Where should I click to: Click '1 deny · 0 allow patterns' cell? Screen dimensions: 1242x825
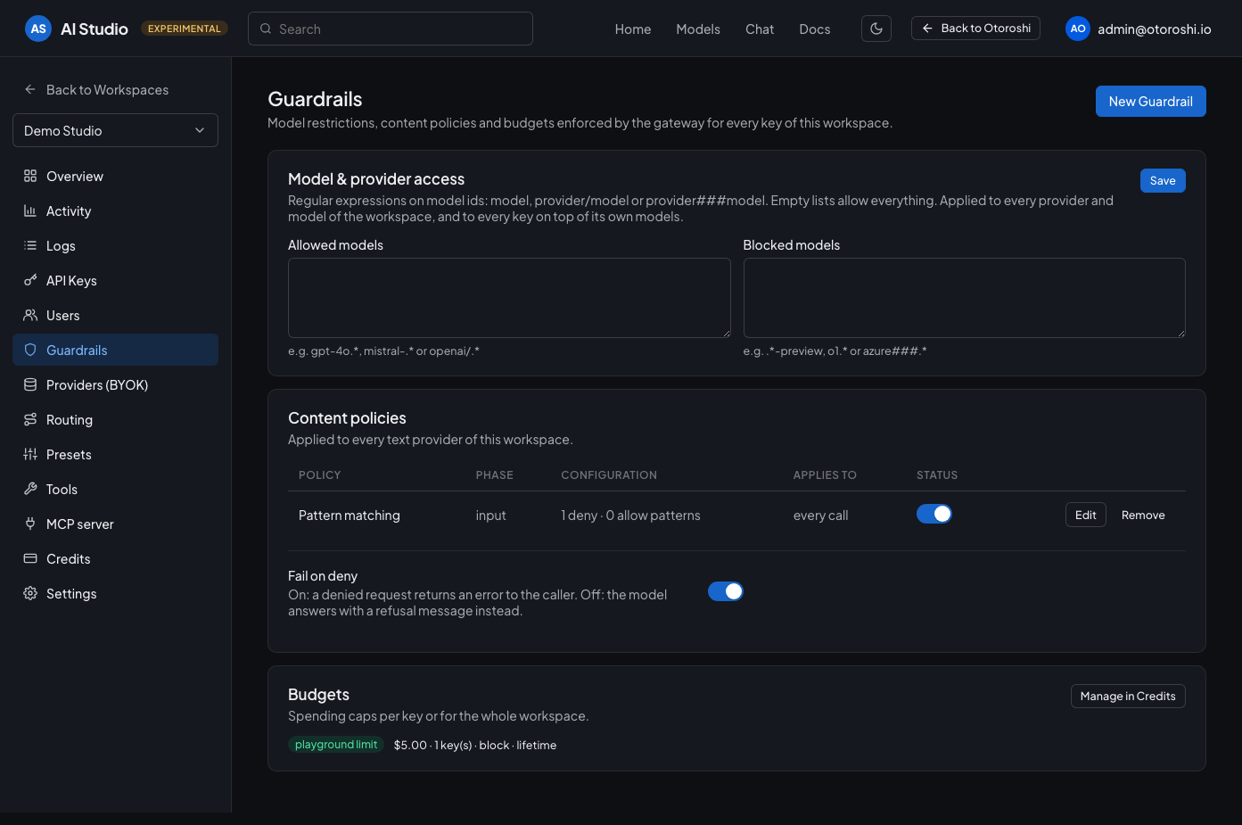[x=630, y=515]
